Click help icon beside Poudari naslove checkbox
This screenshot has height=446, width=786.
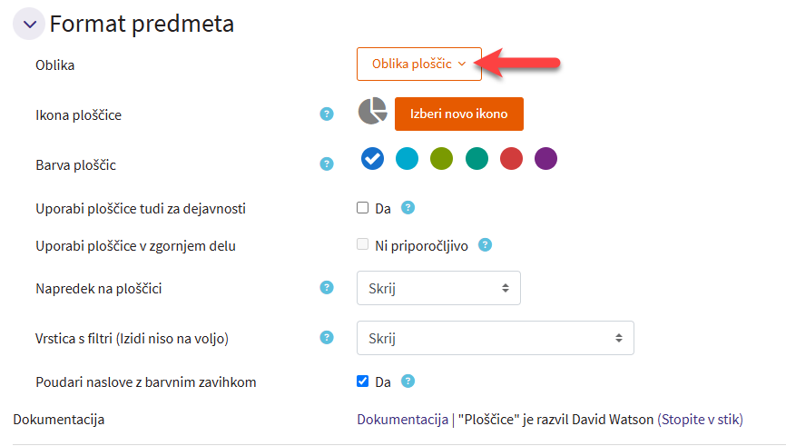408,382
